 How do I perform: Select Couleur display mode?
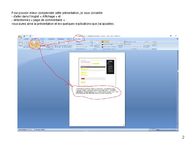105,42
